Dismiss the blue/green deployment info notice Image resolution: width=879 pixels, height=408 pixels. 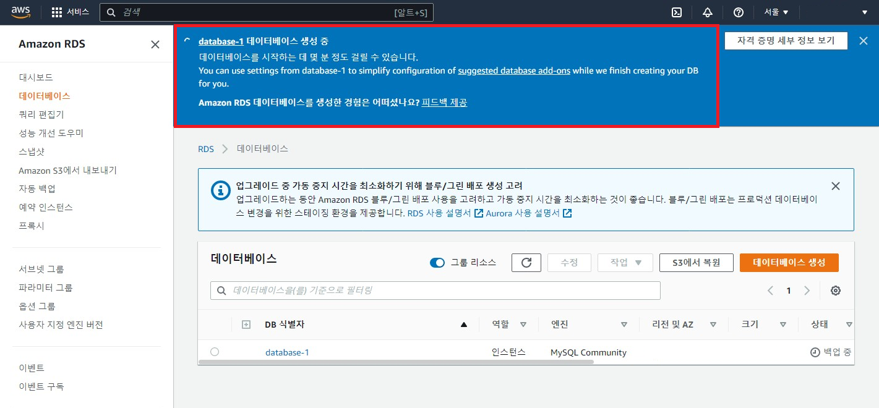click(x=836, y=186)
